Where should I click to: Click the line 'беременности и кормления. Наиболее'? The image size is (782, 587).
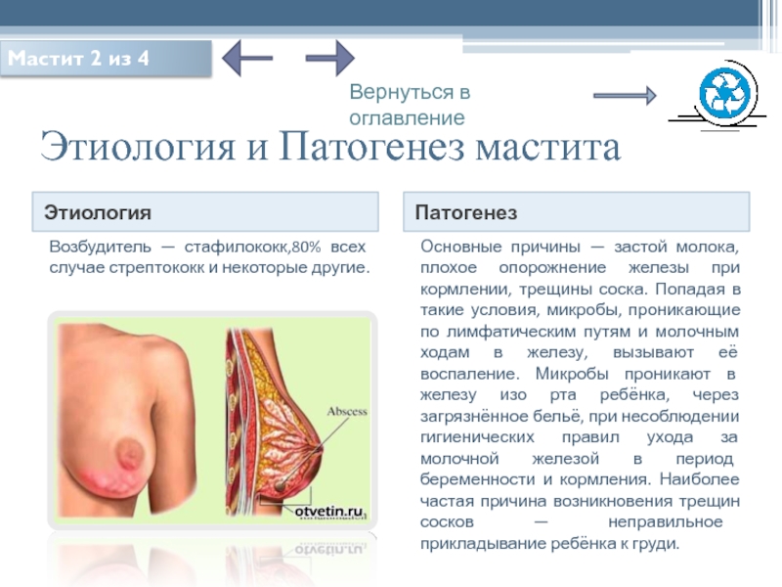[x=580, y=479]
